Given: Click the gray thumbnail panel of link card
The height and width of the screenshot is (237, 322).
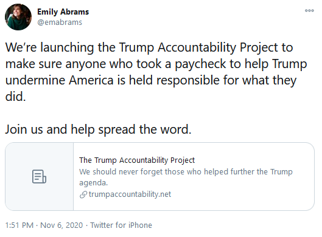Looking at the screenshot, I should [x=39, y=176].
